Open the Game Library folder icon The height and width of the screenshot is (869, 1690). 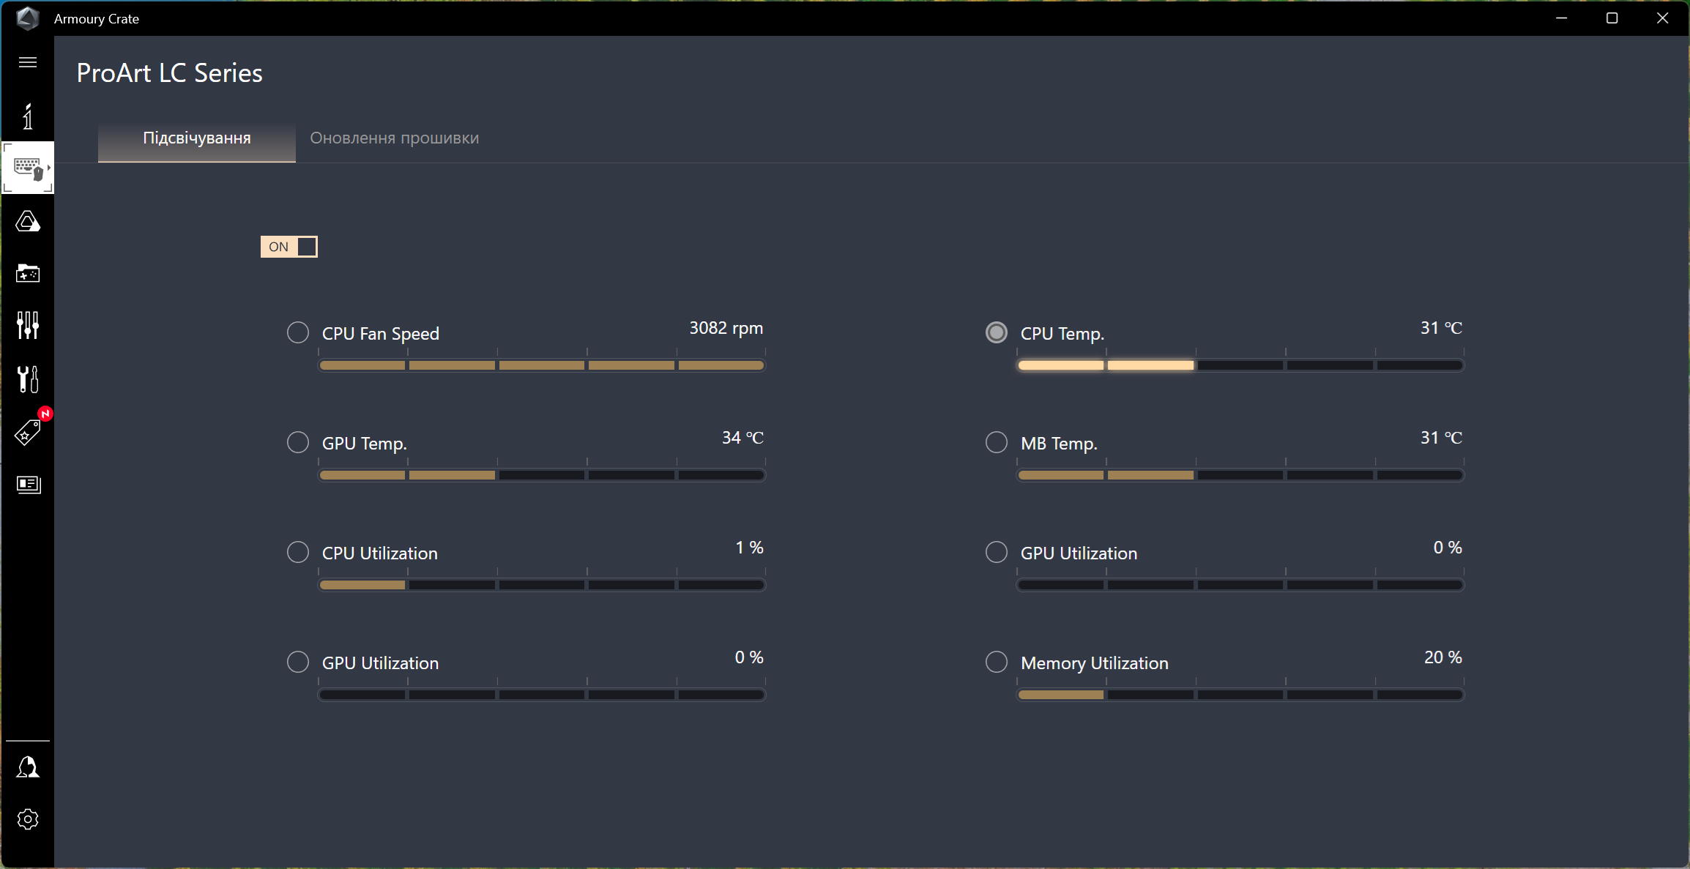[28, 273]
